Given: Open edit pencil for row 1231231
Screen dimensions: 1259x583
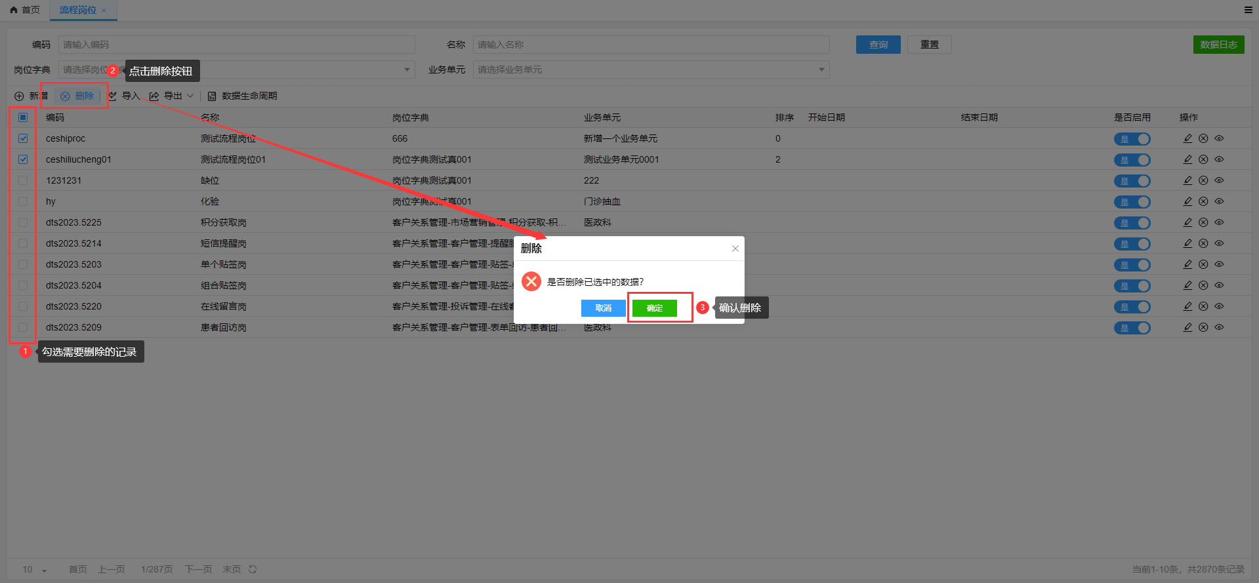Looking at the screenshot, I should point(1187,180).
